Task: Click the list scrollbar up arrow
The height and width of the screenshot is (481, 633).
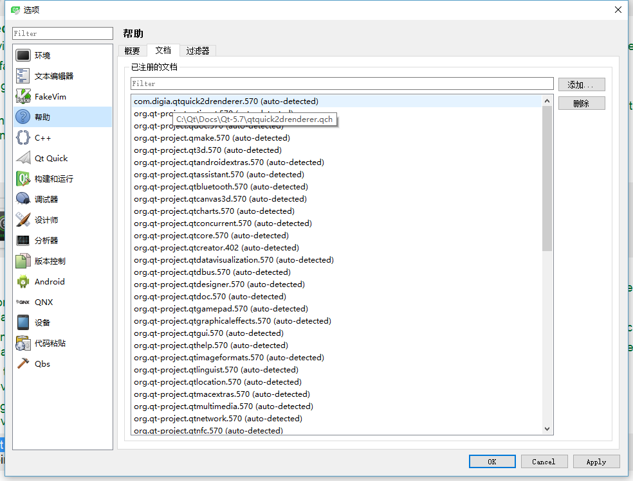Action: 547,101
